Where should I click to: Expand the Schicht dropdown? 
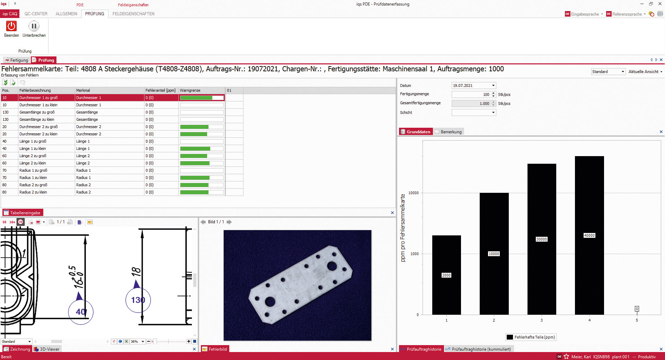pos(493,112)
